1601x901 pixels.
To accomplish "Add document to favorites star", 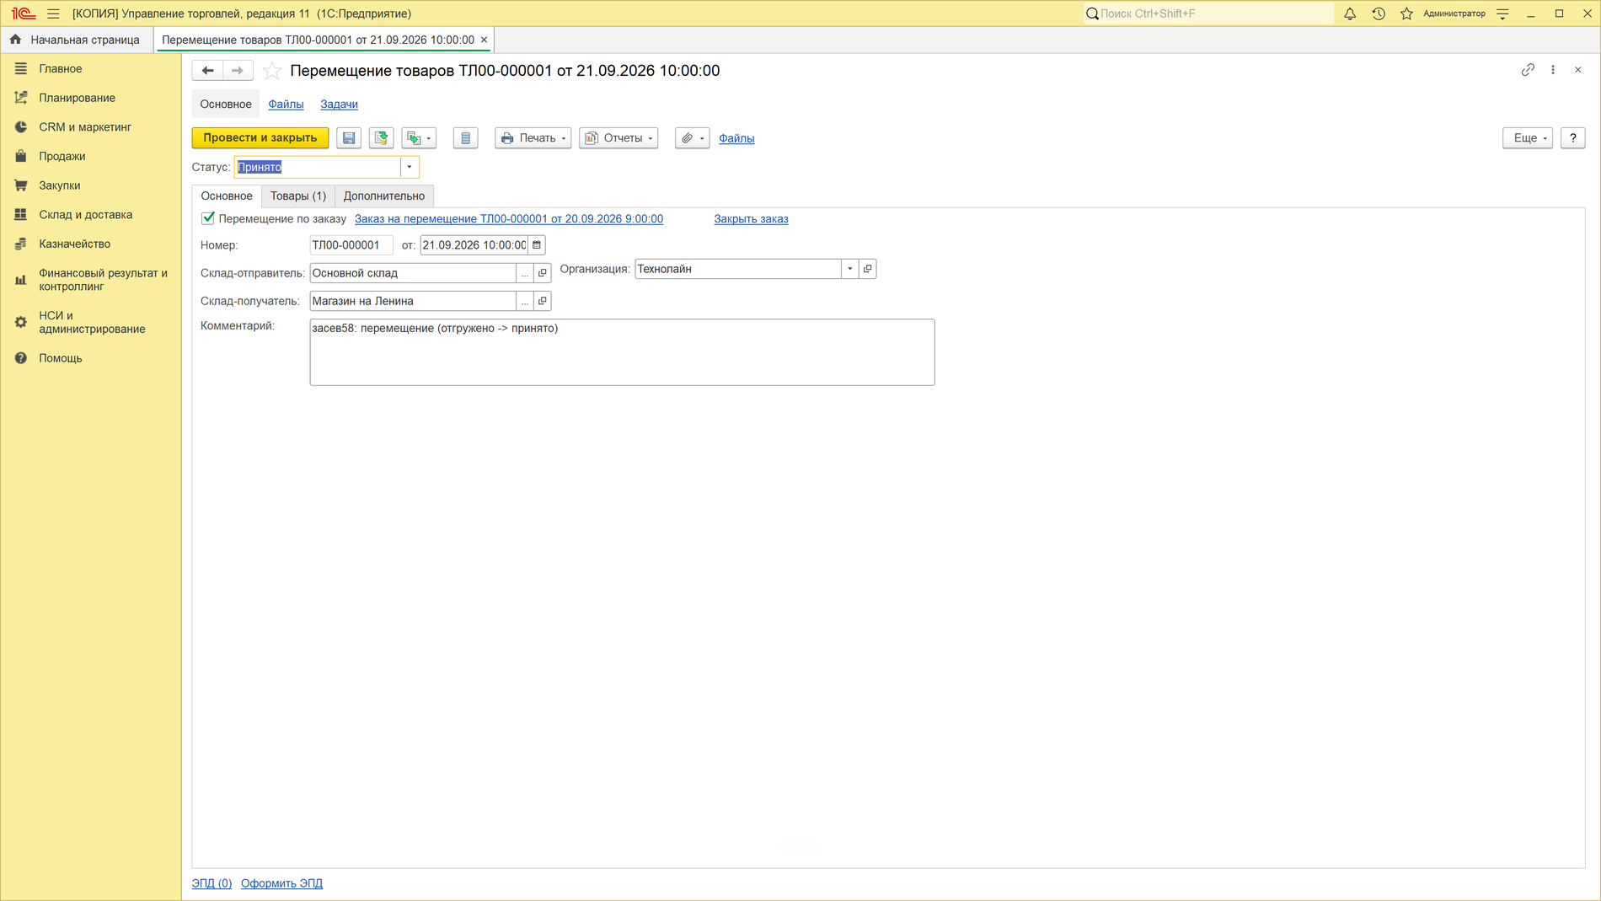I will point(271,71).
